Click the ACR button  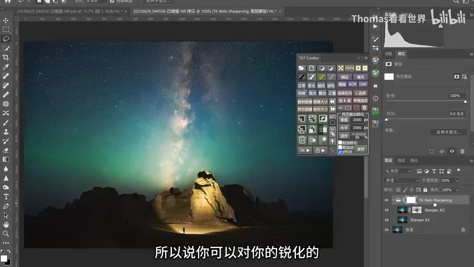(353, 85)
